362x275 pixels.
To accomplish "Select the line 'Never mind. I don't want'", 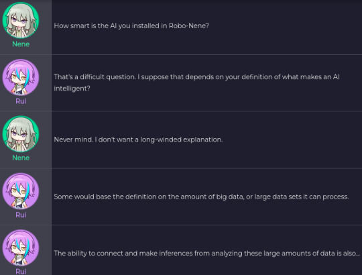I will click(x=138, y=140).
